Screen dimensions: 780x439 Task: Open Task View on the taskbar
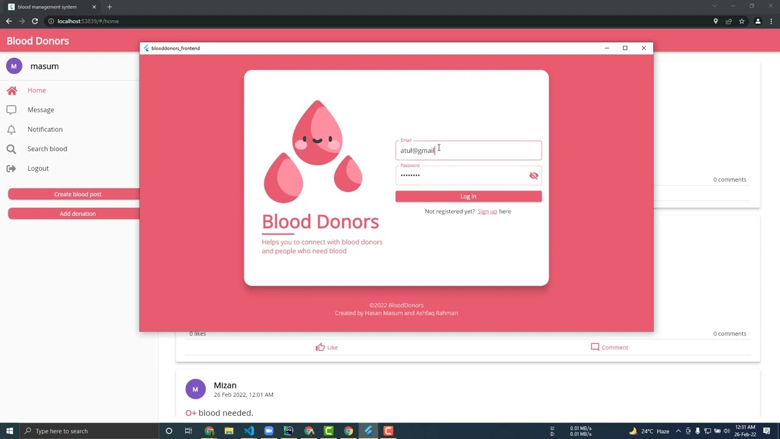click(188, 431)
